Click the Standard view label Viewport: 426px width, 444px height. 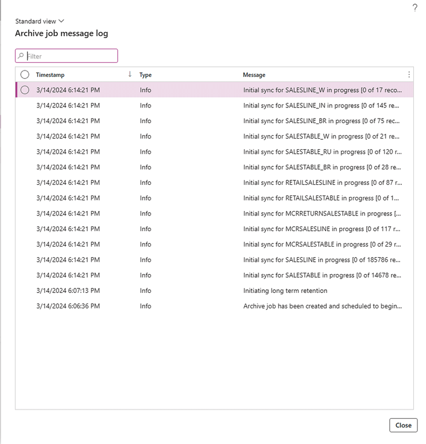click(x=35, y=21)
